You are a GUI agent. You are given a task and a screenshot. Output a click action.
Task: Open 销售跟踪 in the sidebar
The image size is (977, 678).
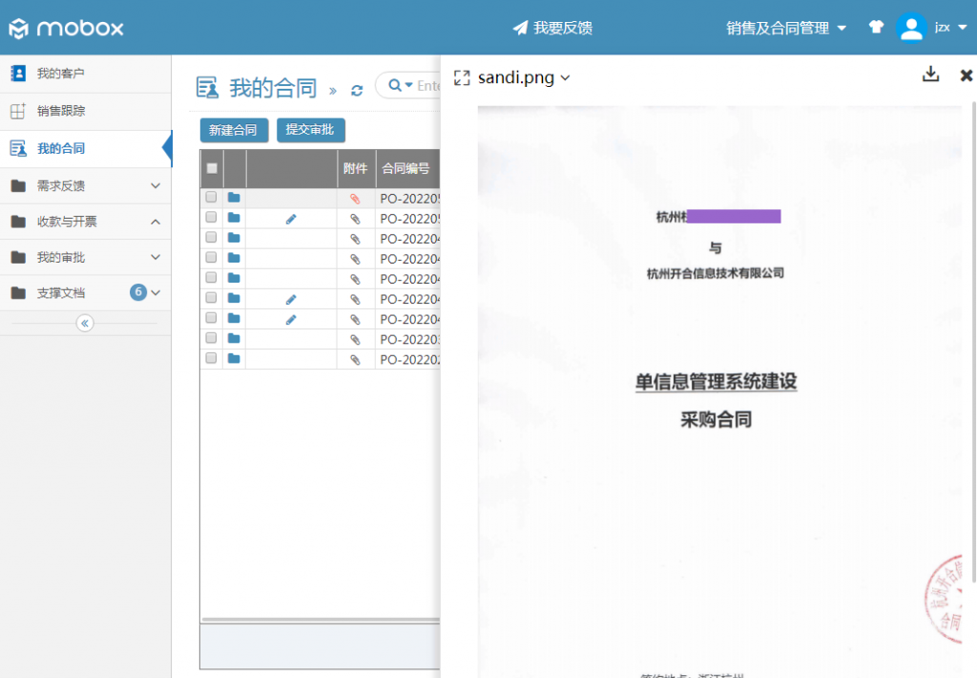pyautogui.click(x=61, y=111)
